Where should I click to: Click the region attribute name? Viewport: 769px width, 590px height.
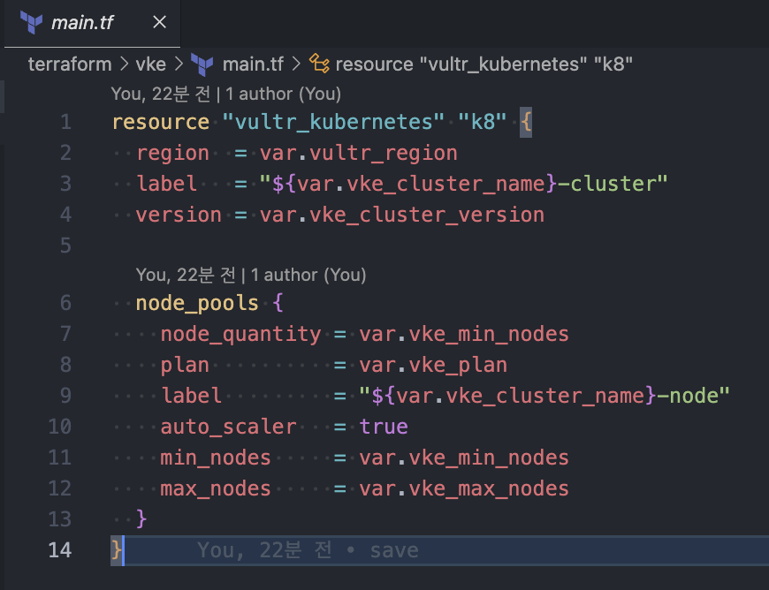[172, 154]
